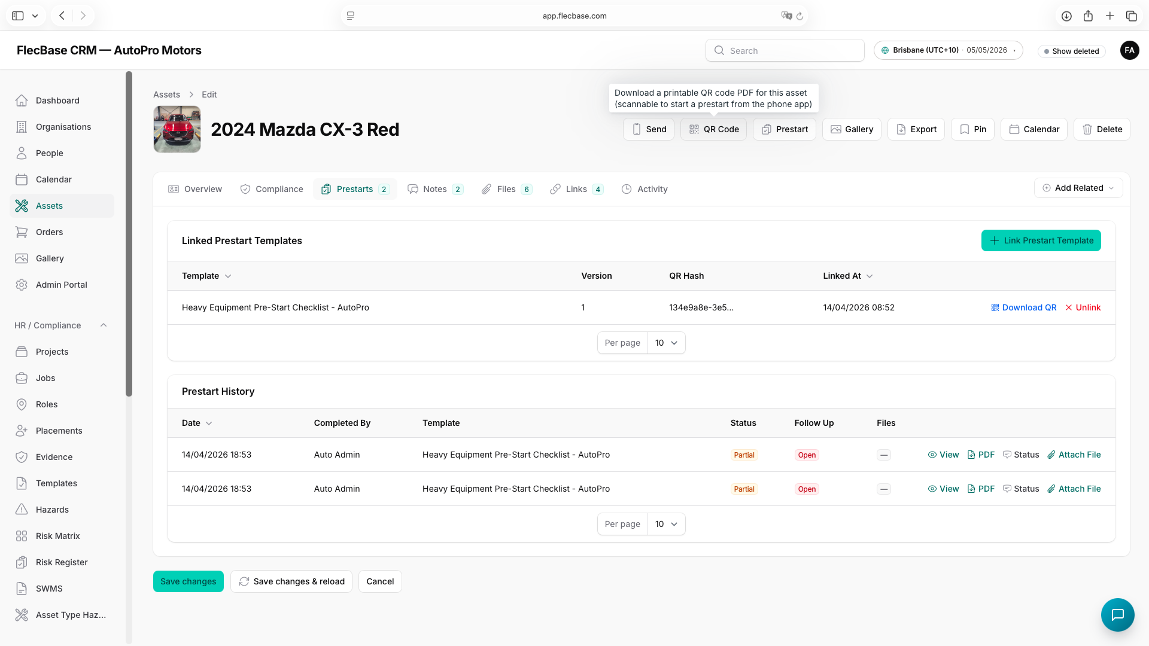This screenshot has width=1149, height=646.
Task: Sort by Linked At column
Action: click(x=848, y=276)
